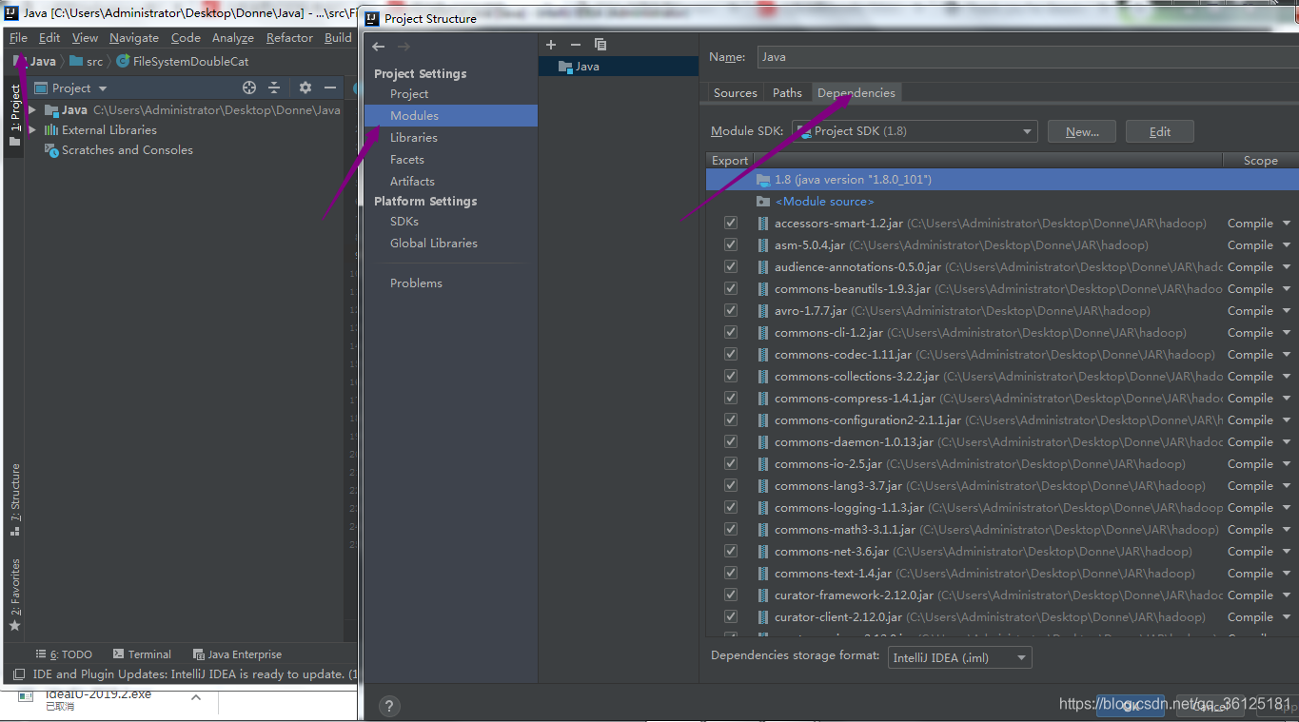Click the tool windows toggle icon in status bar
The height and width of the screenshot is (722, 1299).
click(19, 674)
